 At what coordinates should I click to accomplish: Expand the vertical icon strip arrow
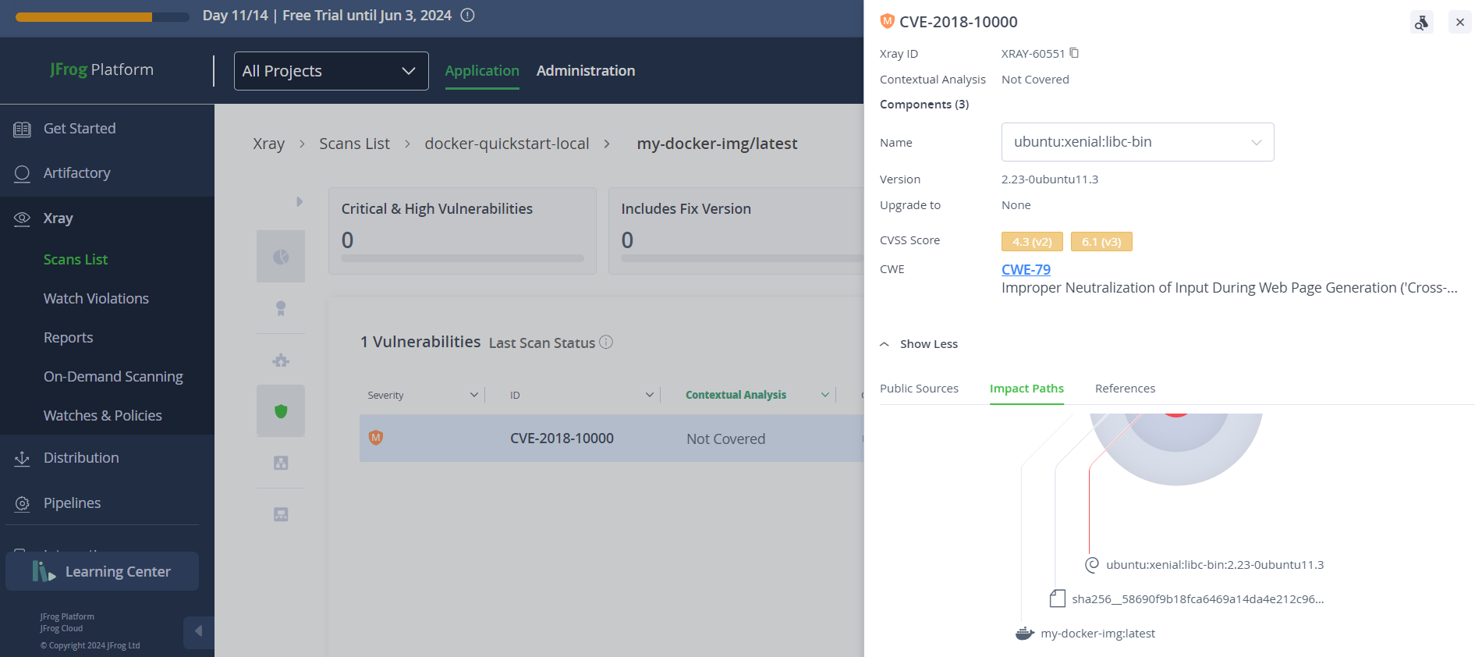tap(299, 201)
